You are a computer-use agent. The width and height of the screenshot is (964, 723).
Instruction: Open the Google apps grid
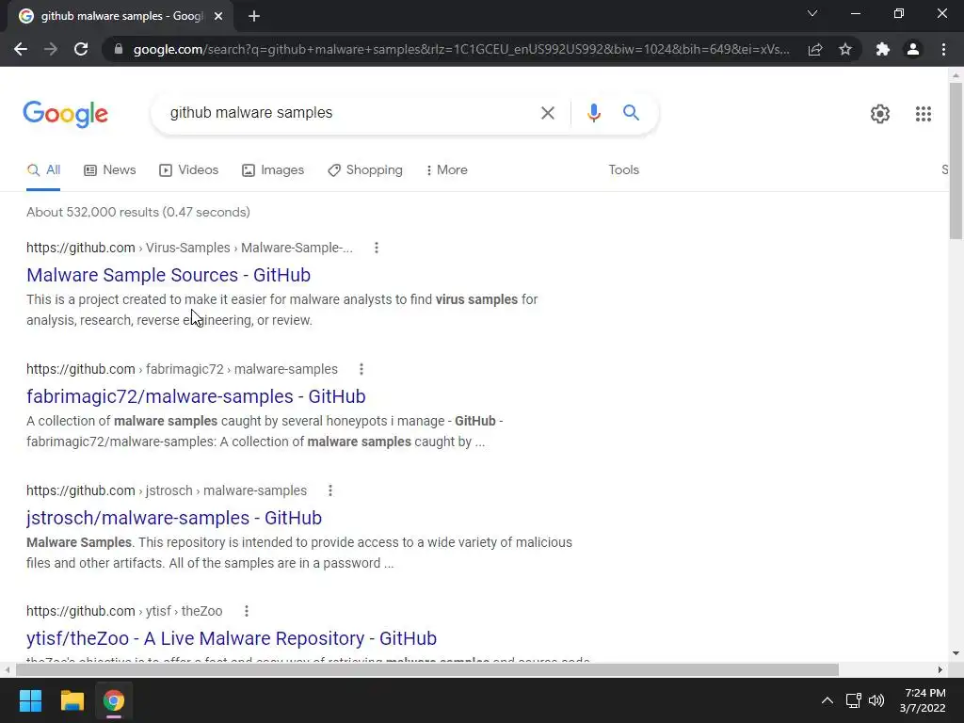pos(923,114)
